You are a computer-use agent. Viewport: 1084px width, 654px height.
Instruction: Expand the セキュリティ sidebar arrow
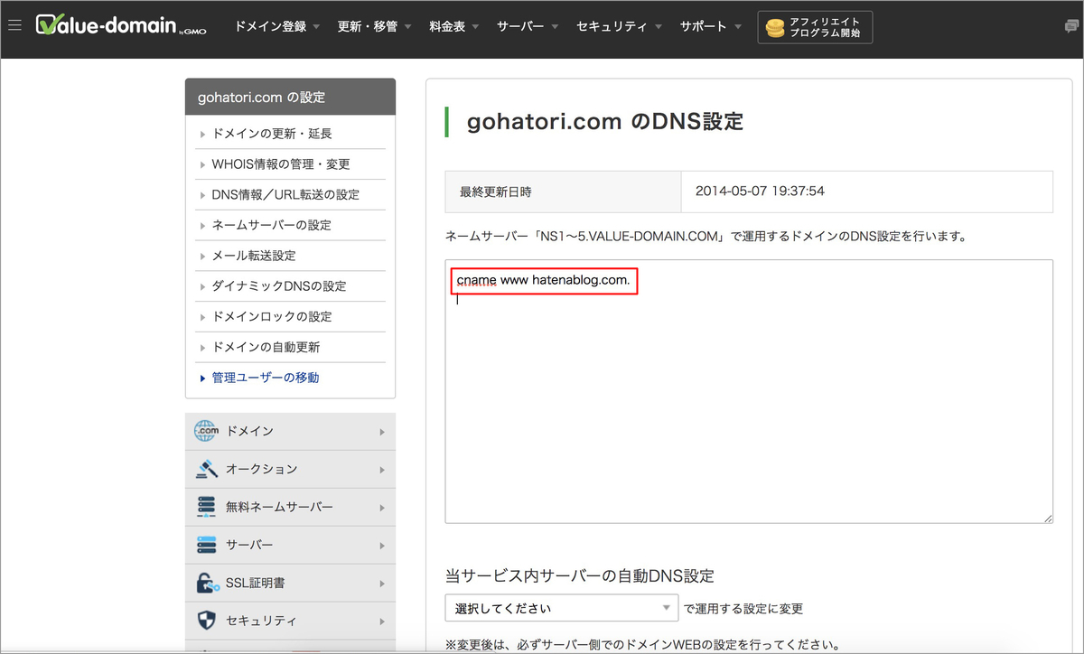(x=383, y=621)
